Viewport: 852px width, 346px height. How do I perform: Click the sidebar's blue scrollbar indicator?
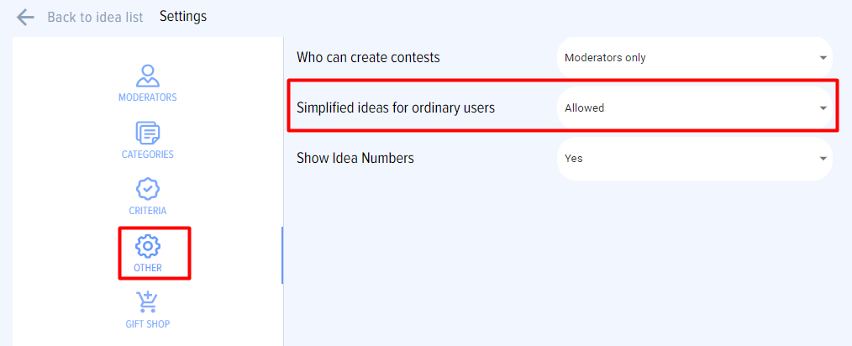click(x=282, y=255)
